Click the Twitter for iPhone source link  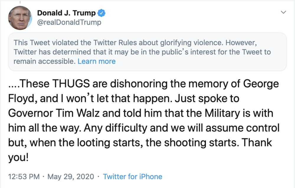(x=132, y=176)
